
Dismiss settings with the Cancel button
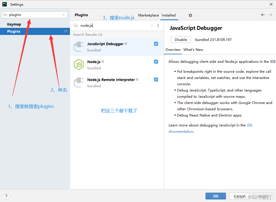tap(240, 196)
